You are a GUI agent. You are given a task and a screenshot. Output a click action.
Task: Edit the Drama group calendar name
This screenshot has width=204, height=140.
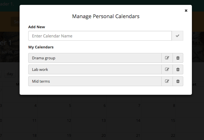[x=167, y=58]
